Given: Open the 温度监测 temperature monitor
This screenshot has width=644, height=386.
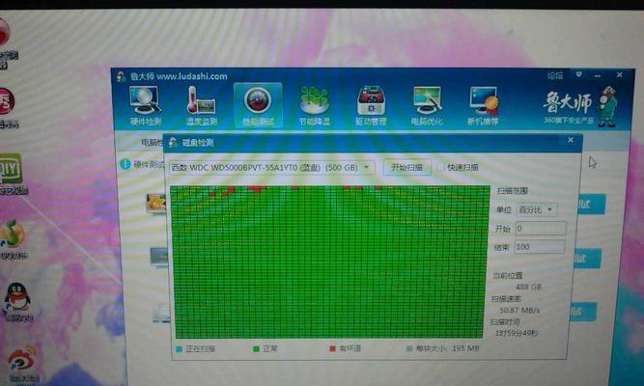Looking at the screenshot, I should click(201, 105).
